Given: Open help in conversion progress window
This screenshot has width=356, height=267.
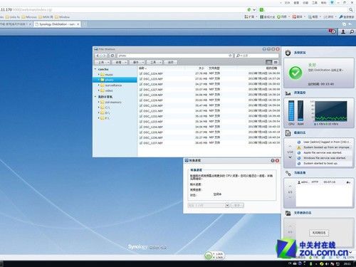Looking at the screenshot, I should coord(273,161).
